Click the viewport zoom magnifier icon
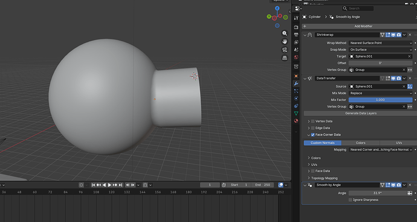This screenshot has height=222, width=417. [285, 33]
